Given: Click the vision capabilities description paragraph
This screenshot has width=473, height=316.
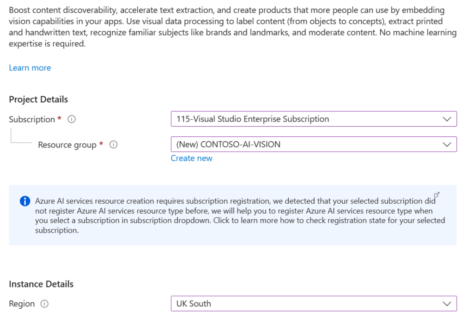Looking at the screenshot, I should 233,27.
